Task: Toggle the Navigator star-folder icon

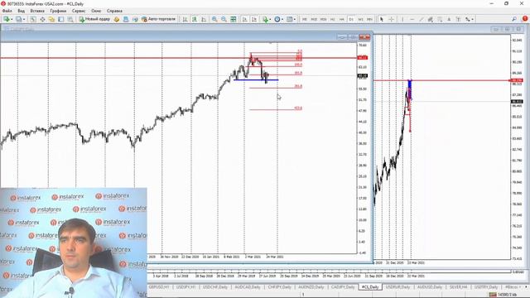Action: (x=51, y=19)
